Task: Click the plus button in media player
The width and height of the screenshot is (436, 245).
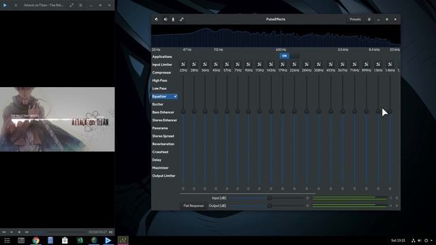Action: pos(16,5)
